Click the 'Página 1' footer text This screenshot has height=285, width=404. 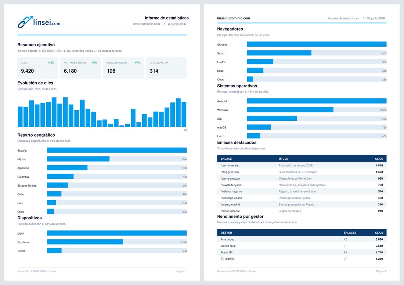(181, 271)
